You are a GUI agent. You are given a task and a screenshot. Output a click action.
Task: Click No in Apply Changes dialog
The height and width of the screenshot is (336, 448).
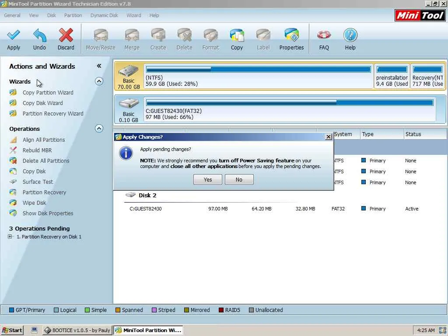point(239,179)
